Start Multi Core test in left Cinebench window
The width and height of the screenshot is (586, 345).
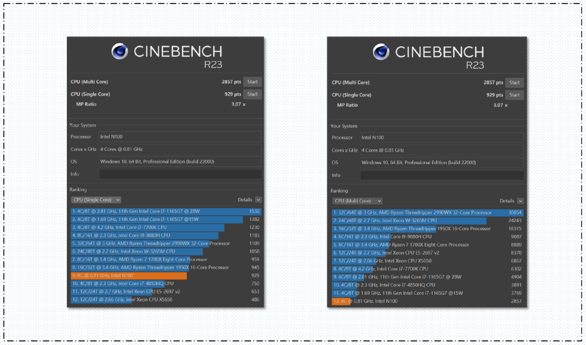click(x=252, y=82)
